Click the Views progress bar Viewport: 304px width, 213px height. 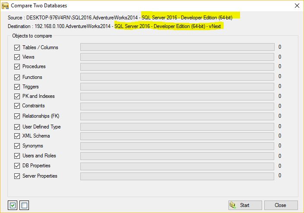[177, 57]
